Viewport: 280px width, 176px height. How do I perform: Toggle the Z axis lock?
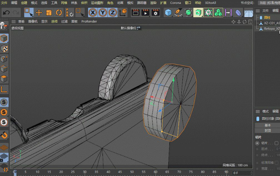113,13
